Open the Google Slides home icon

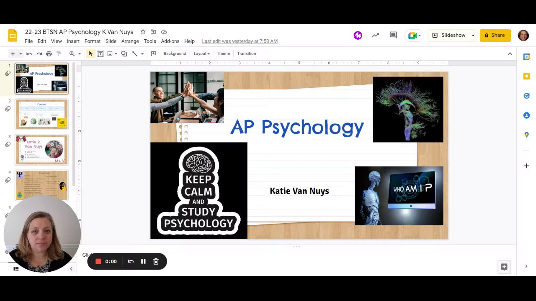tap(13, 36)
